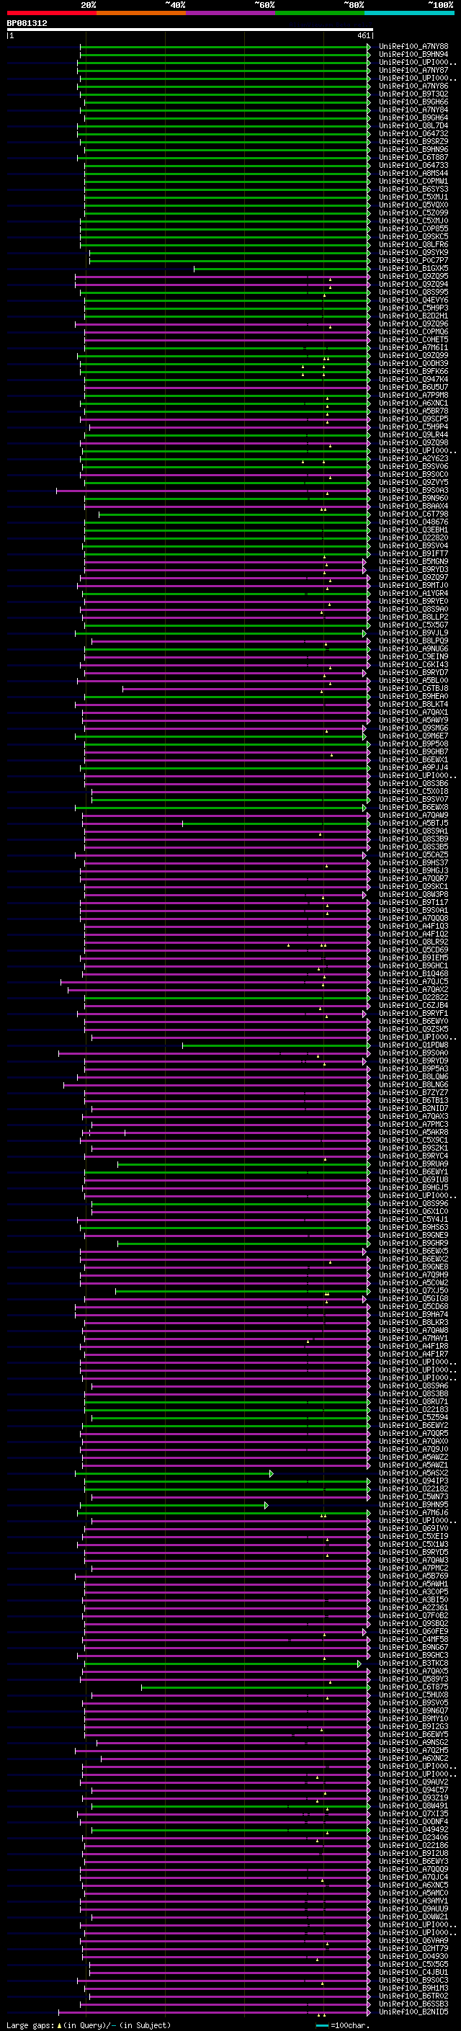
Task: Select the BP081312 query sequence label
Action: click(27, 23)
